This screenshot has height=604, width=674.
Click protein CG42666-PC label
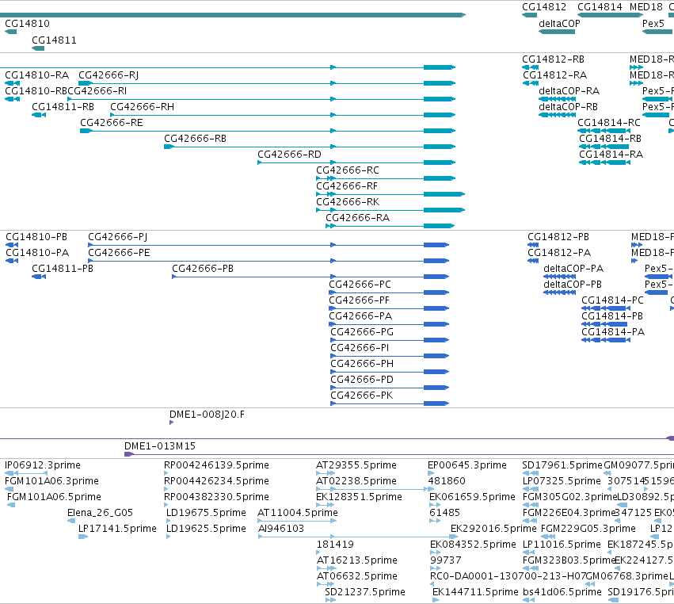(x=360, y=285)
